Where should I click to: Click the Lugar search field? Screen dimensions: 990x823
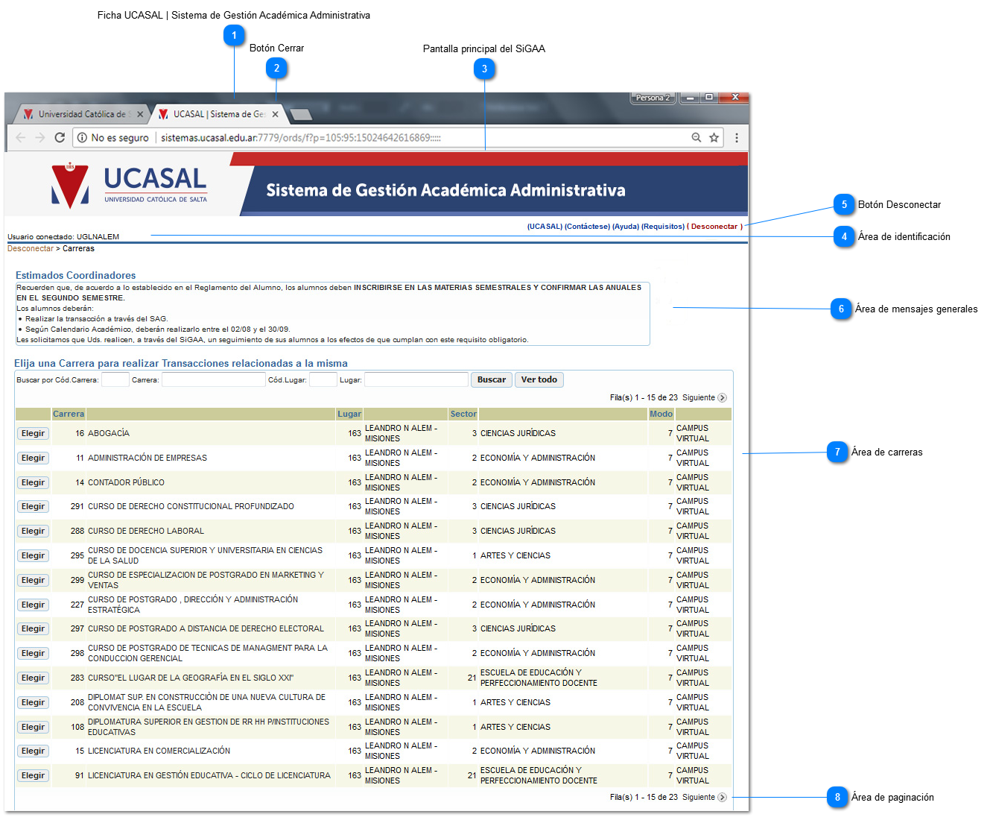(416, 379)
